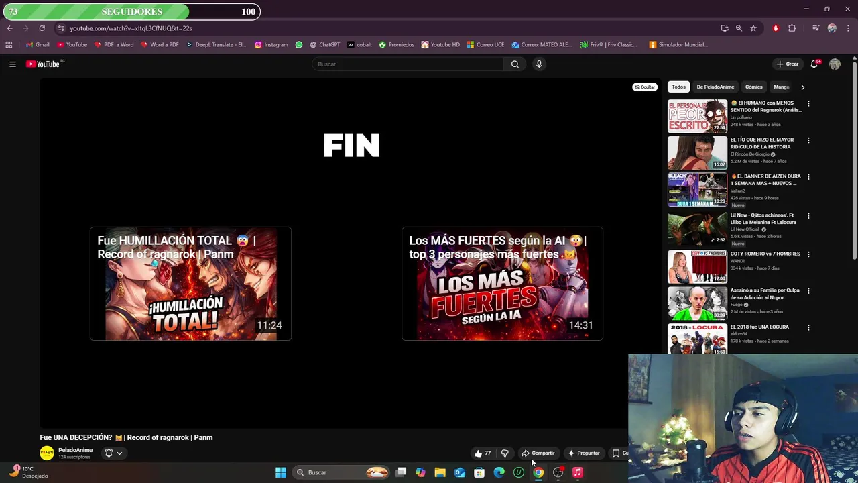Open Outlook from the taskbar
Image resolution: width=858 pixels, height=483 pixels.
tap(460, 472)
